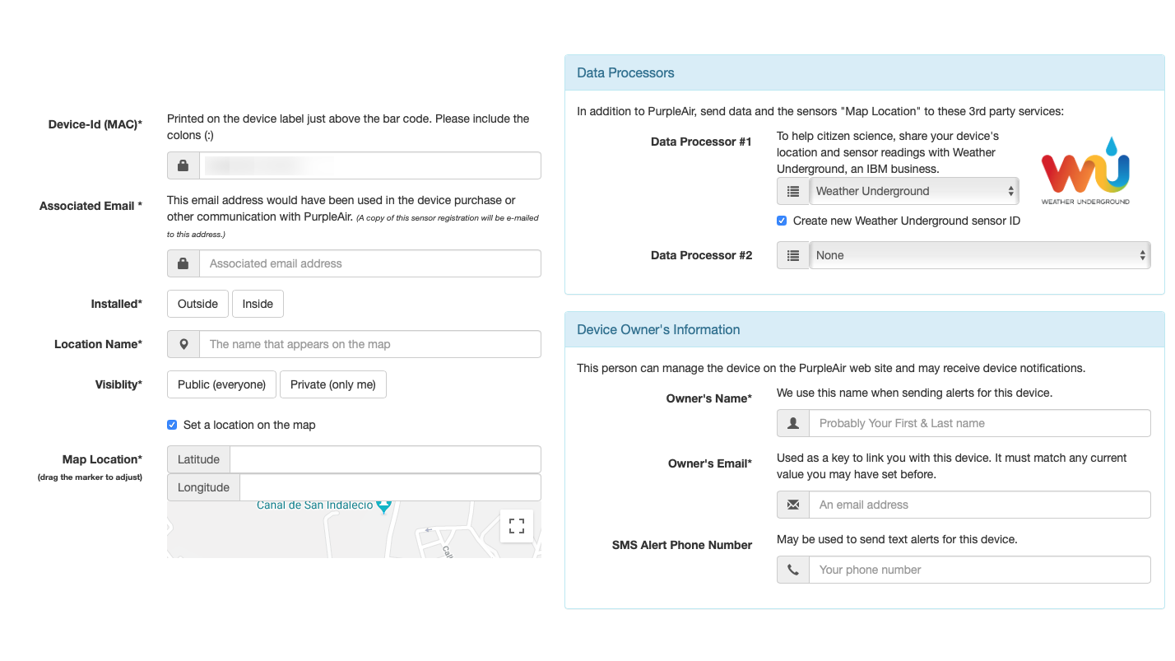Uncheck Create new Weather Underground sensor ID
This screenshot has height=661, width=1175.
pyautogui.click(x=782, y=221)
